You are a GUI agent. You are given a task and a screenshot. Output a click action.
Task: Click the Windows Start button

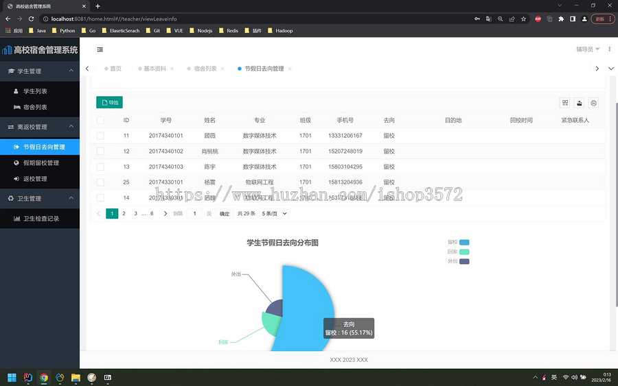(12, 378)
